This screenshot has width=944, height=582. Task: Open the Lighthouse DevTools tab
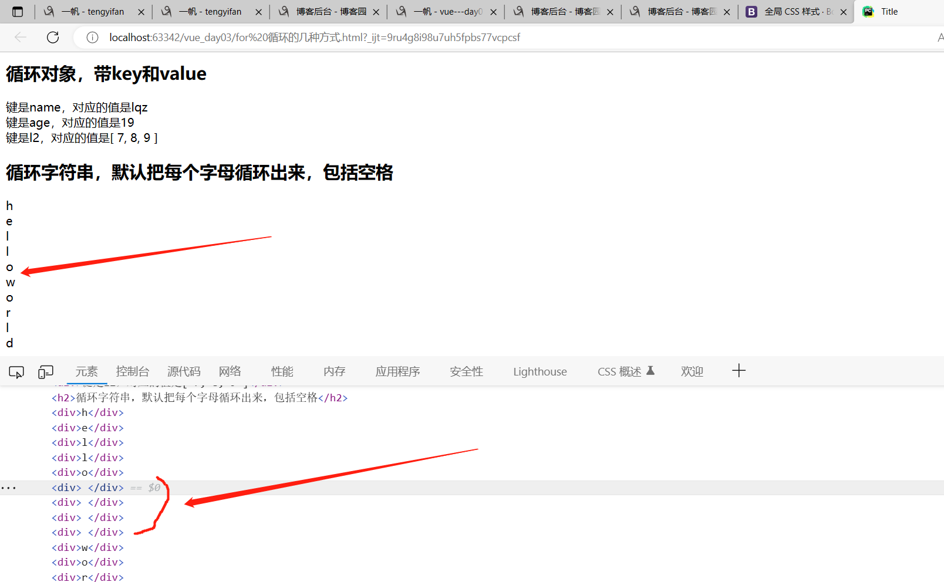(540, 371)
